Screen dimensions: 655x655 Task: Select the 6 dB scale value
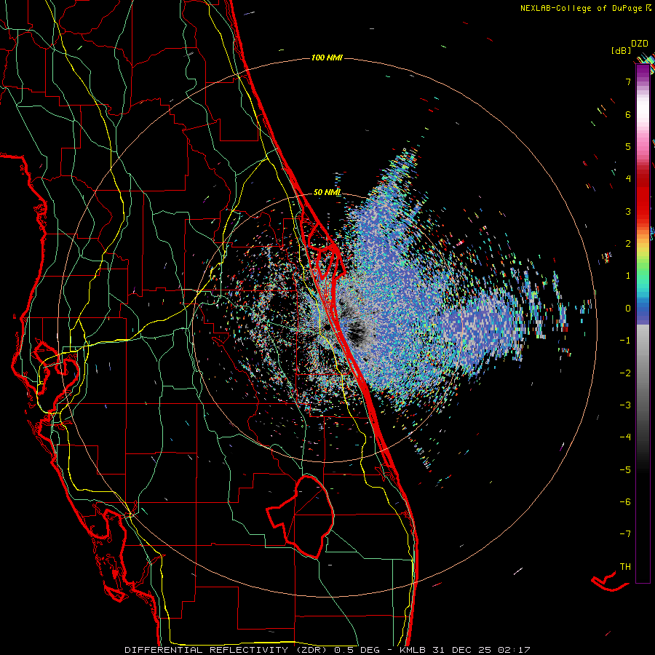coord(628,114)
